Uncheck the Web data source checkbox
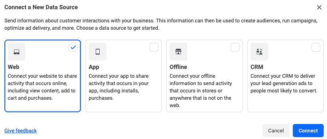The width and height of the screenshot is (327, 139). [x=73, y=47]
